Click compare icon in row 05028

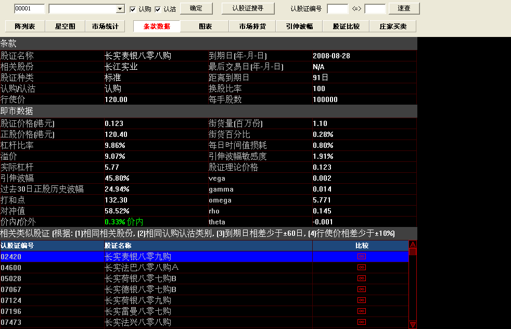362,279
